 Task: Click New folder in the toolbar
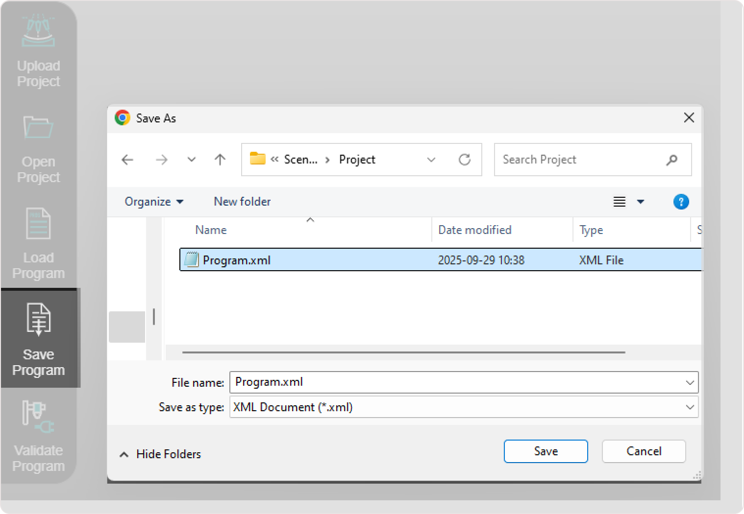(x=242, y=202)
